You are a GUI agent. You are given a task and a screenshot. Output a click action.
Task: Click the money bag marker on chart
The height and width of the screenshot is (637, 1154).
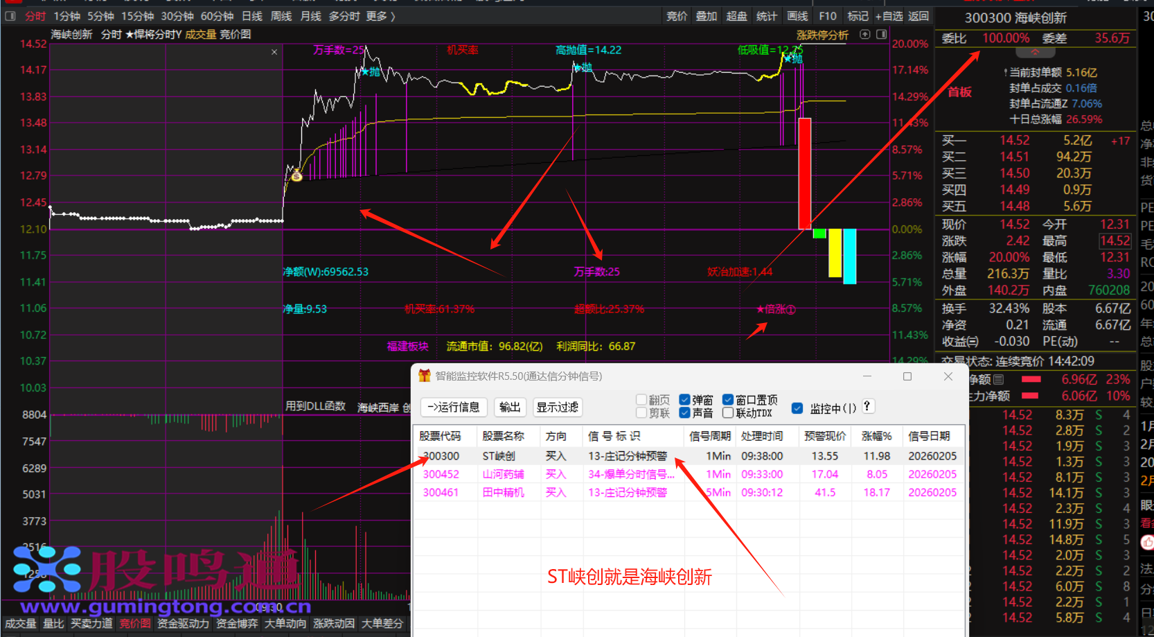coord(296,176)
